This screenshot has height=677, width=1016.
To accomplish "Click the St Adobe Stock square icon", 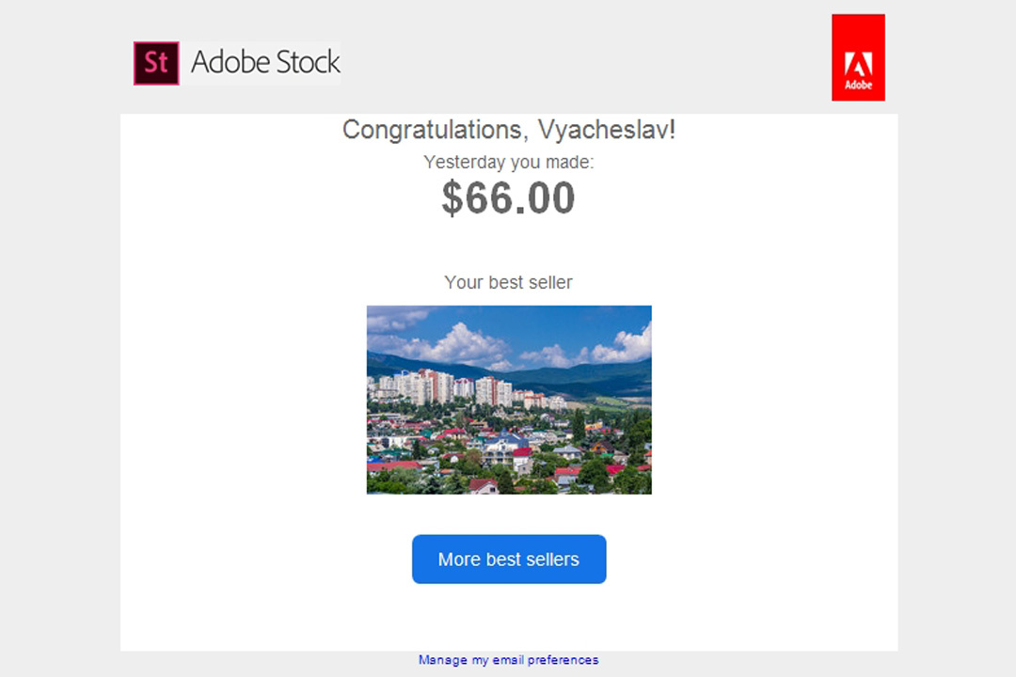I will (x=156, y=64).
